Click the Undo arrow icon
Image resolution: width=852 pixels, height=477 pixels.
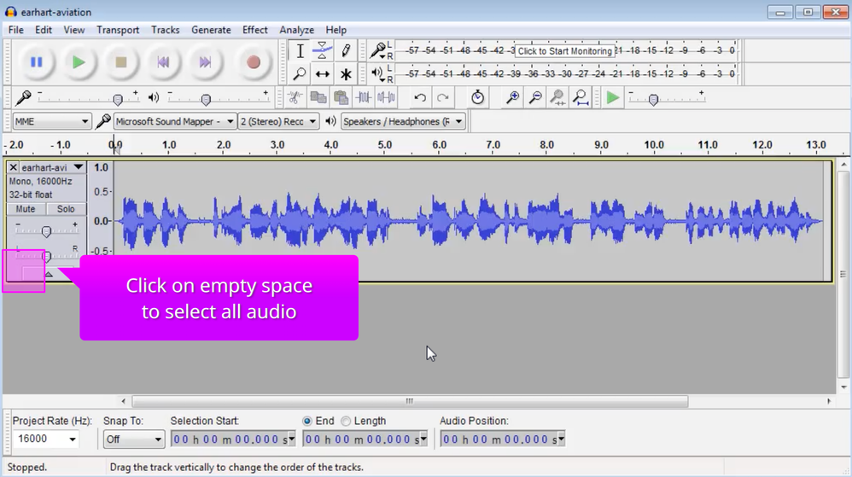pyautogui.click(x=420, y=98)
